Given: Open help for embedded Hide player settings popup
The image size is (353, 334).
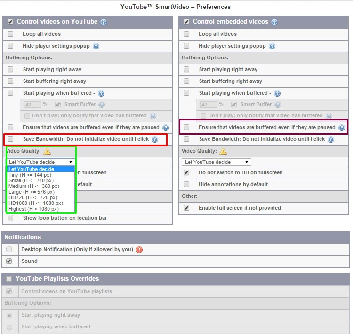Looking at the screenshot, I should pyautogui.click(x=272, y=46).
